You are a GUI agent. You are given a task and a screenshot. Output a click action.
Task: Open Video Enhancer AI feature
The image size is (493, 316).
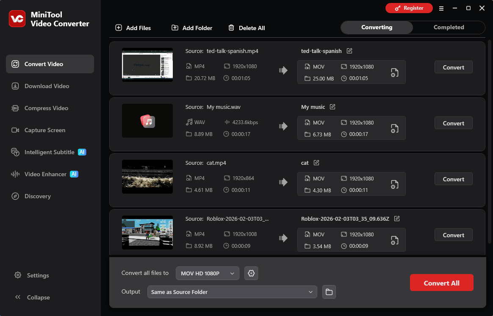point(50,174)
